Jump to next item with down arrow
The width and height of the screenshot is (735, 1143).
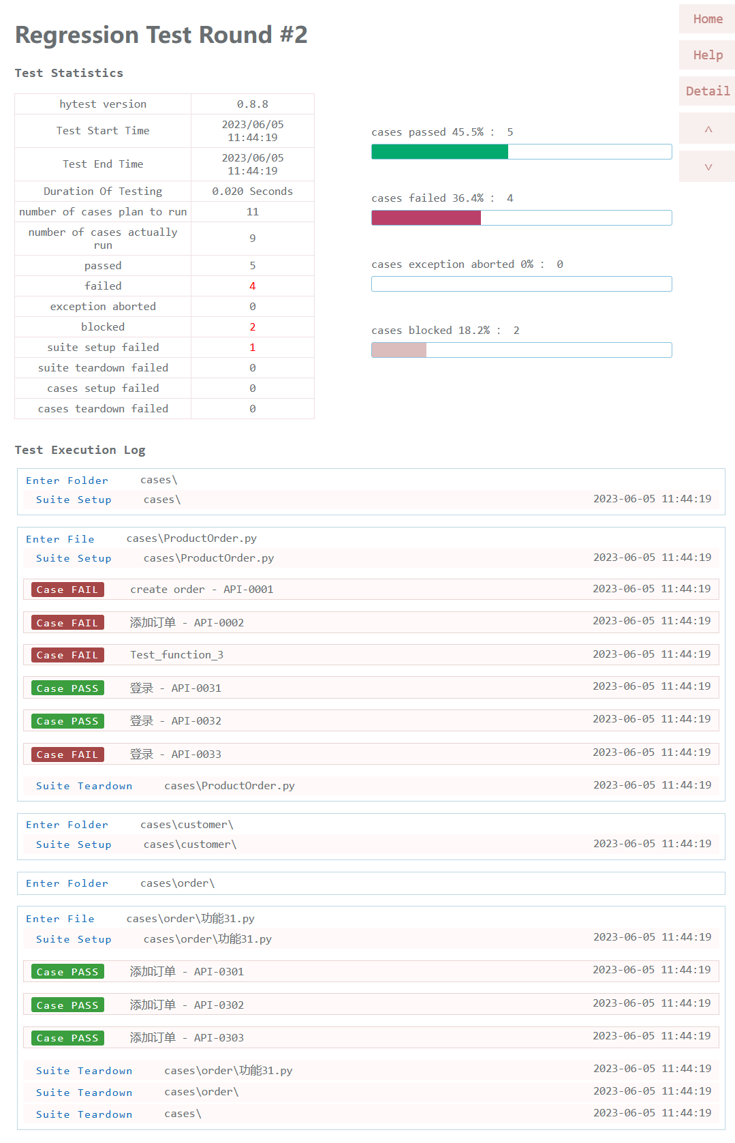(x=707, y=167)
